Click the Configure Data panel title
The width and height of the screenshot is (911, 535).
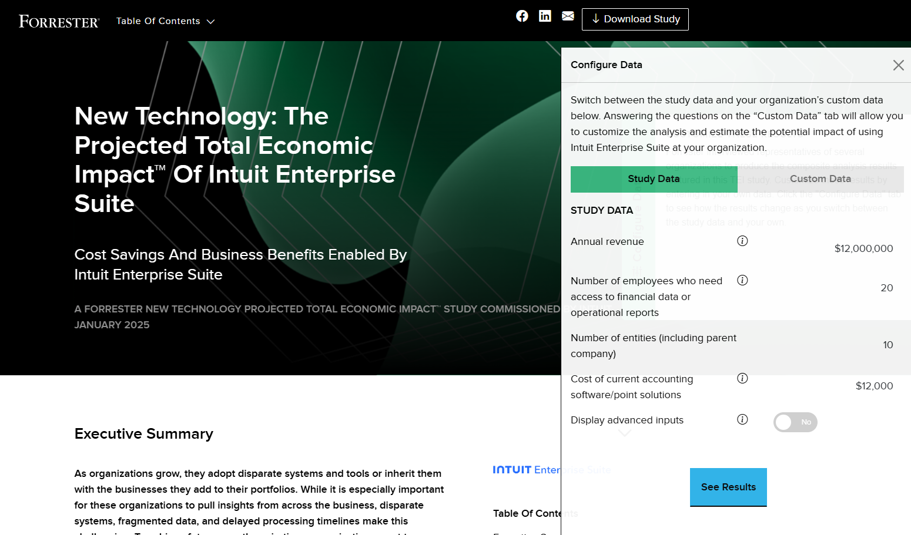(x=607, y=65)
